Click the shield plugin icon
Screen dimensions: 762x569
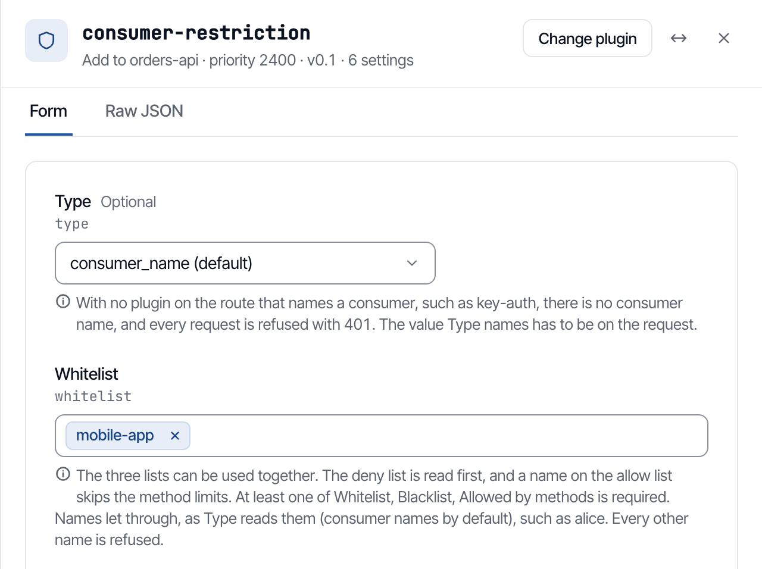[46, 40]
